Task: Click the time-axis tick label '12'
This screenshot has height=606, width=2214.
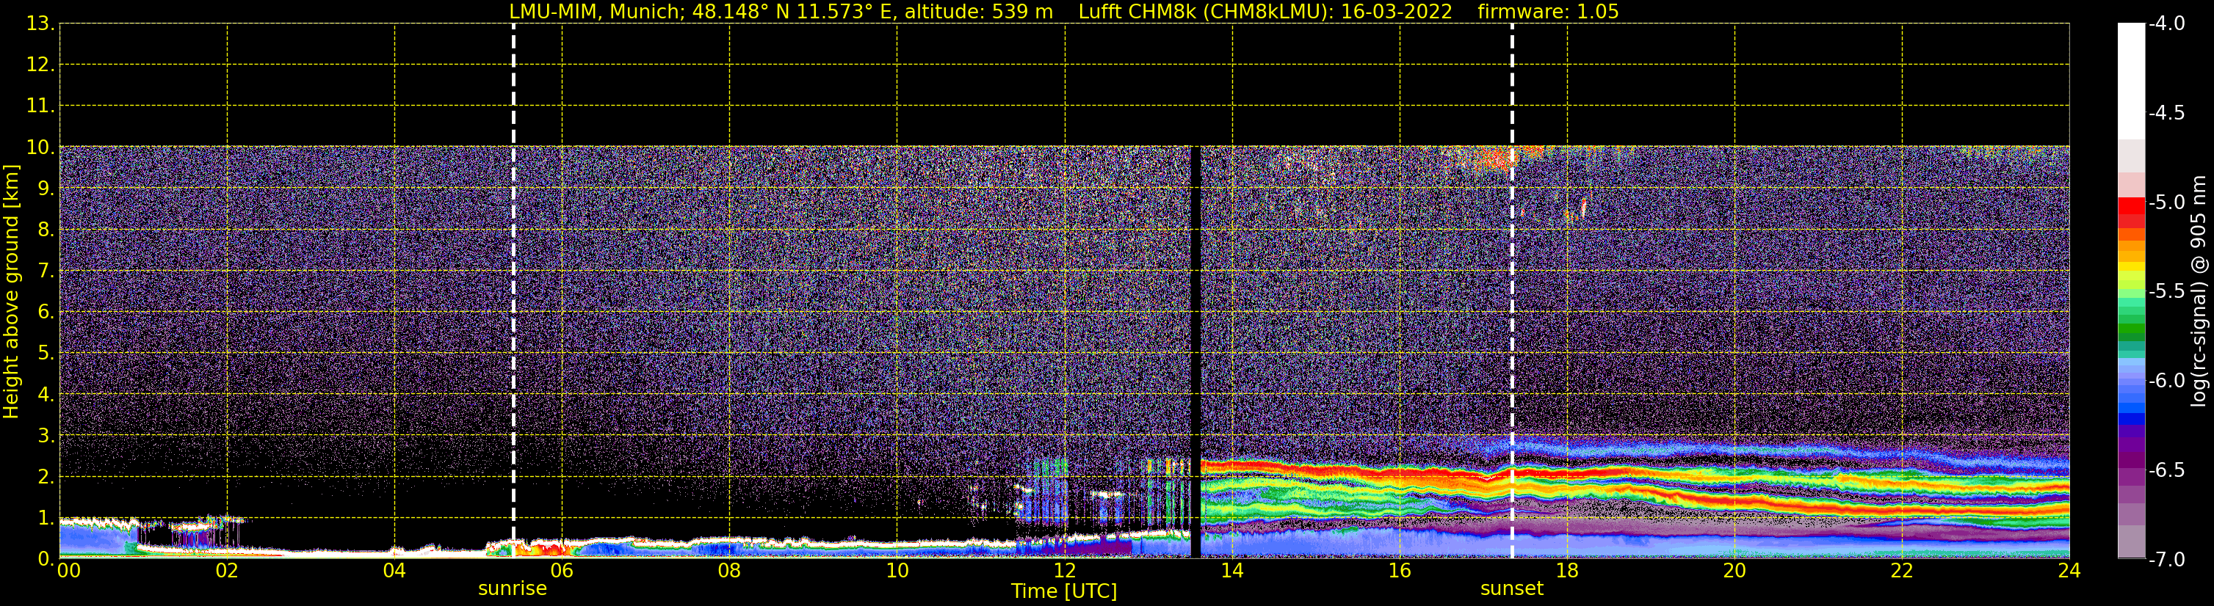Action: pyautogui.click(x=1065, y=571)
